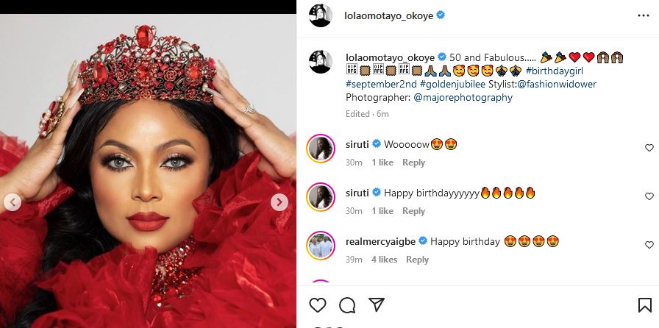Save post with the bookmark icon

645,304
